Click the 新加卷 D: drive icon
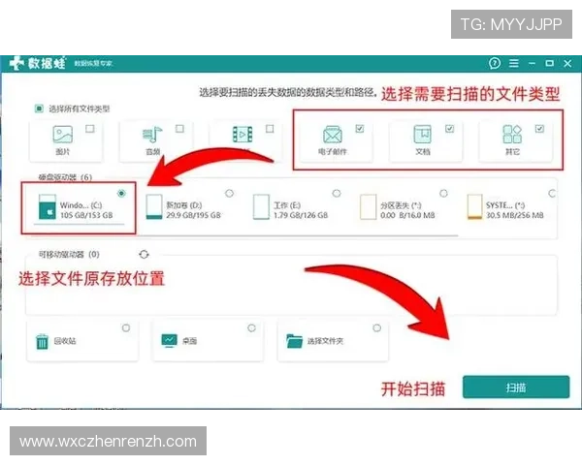Screen dimensions: 582x465 154,207
